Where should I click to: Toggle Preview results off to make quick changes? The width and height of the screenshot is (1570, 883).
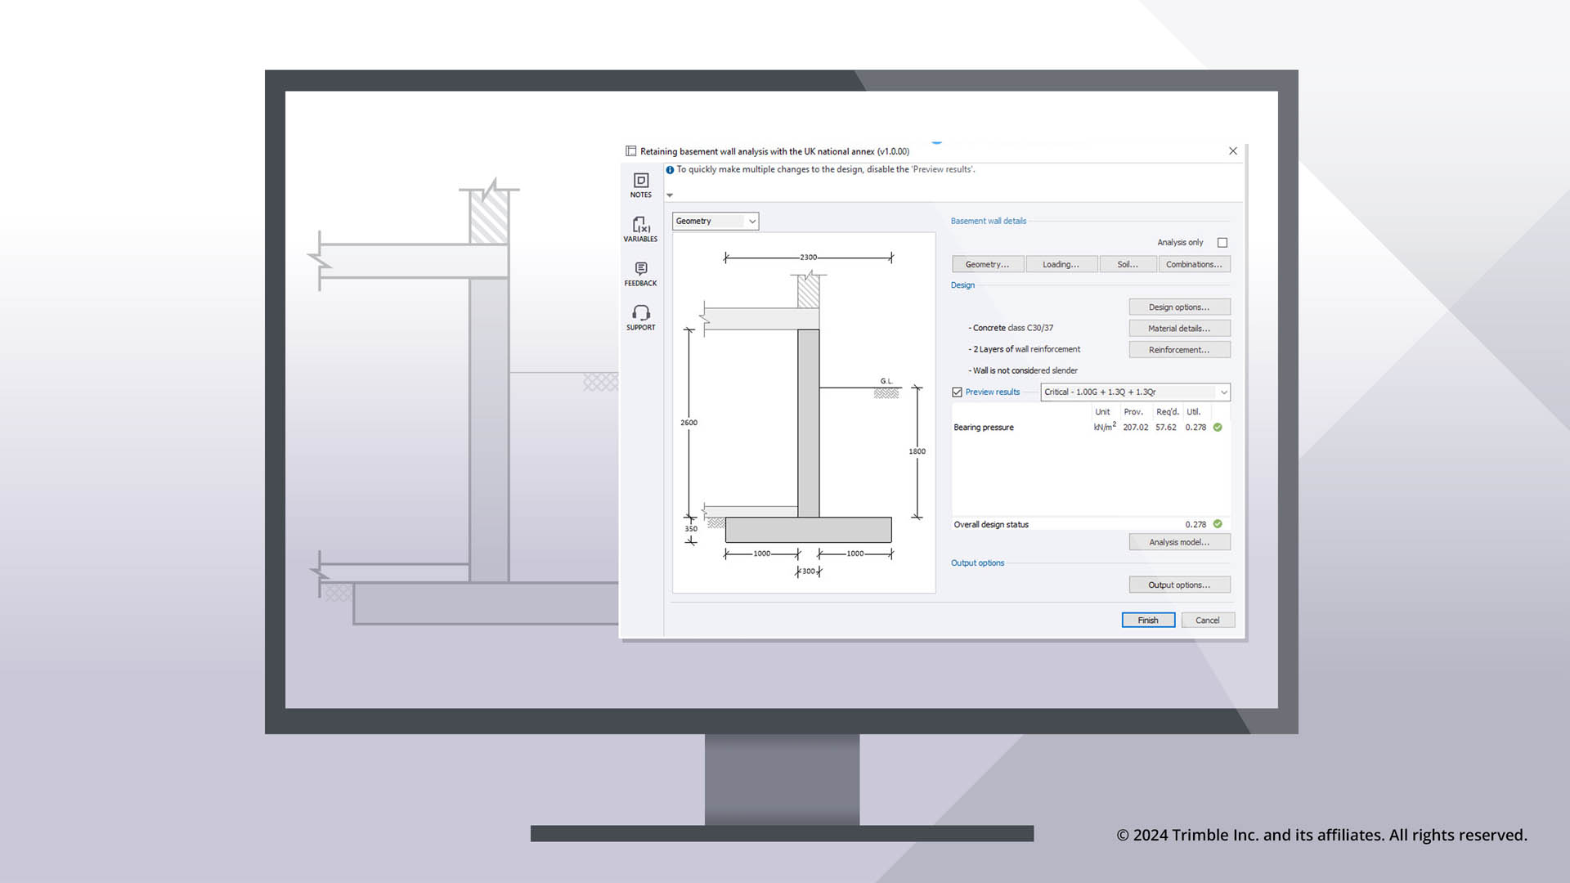tap(957, 392)
